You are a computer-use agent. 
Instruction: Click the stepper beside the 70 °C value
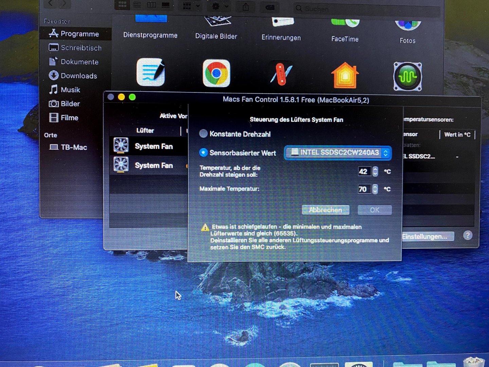[x=375, y=189]
